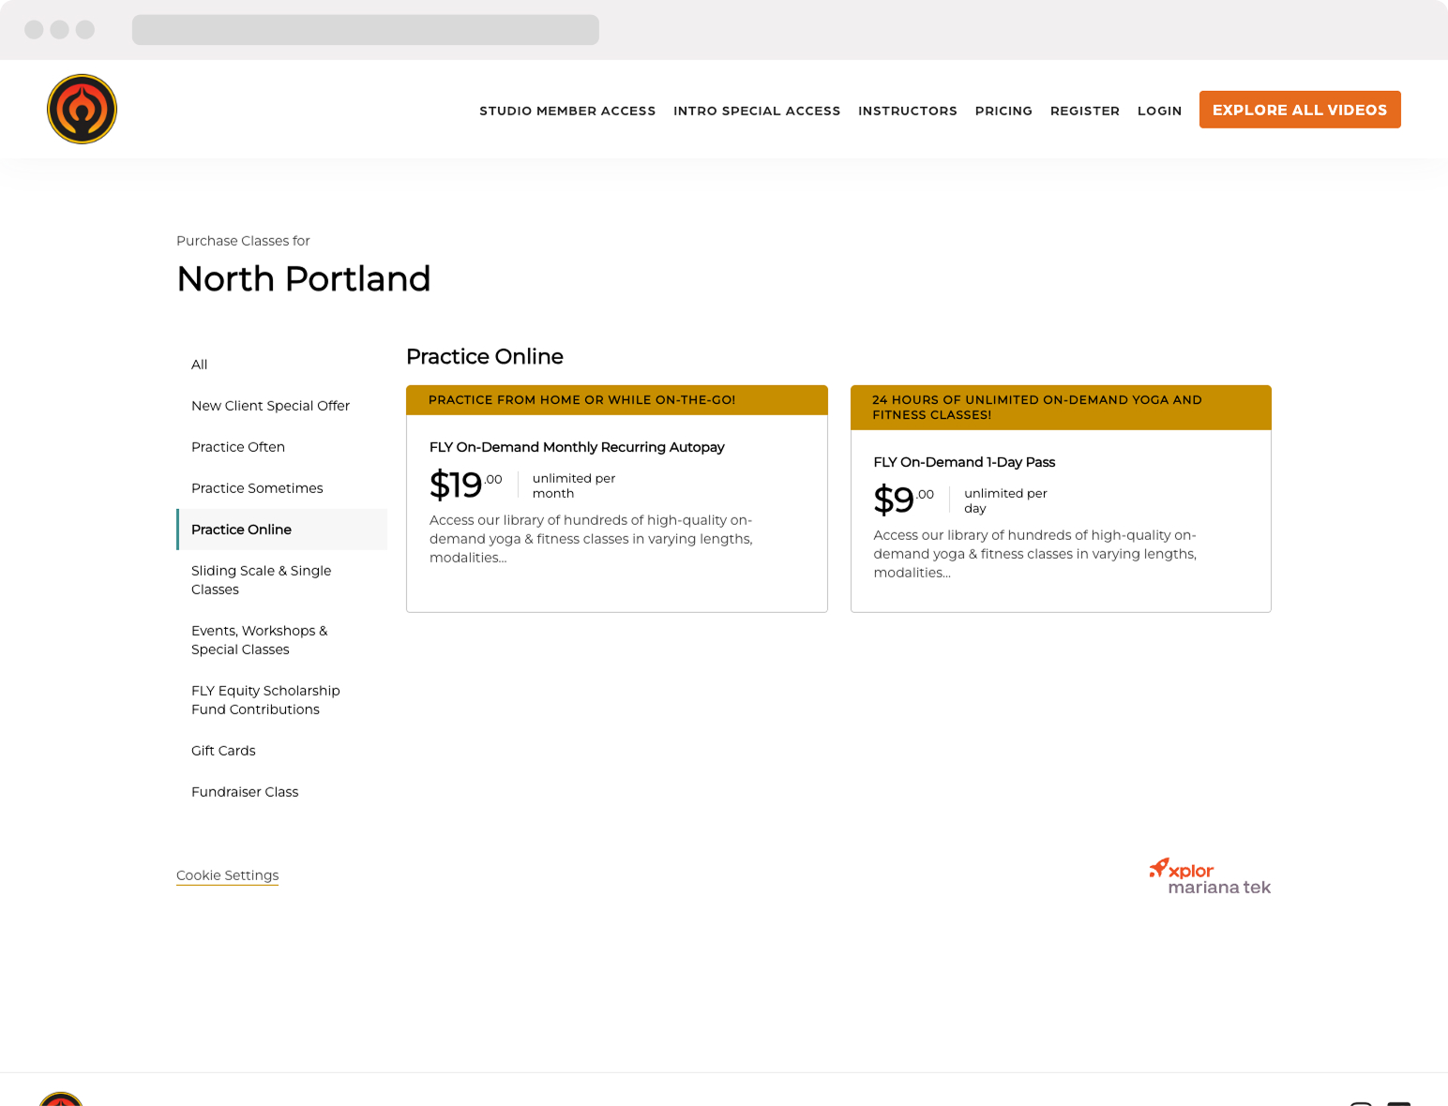Select the Practice Online category
This screenshot has height=1106, width=1448.
tap(241, 530)
